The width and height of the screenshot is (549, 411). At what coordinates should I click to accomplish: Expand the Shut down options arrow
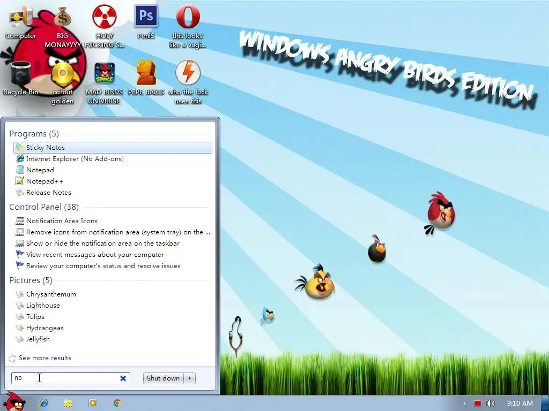pos(189,378)
